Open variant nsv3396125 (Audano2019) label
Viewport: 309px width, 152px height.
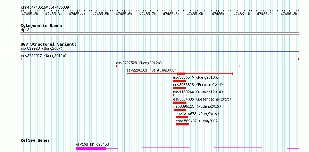tap(197, 106)
